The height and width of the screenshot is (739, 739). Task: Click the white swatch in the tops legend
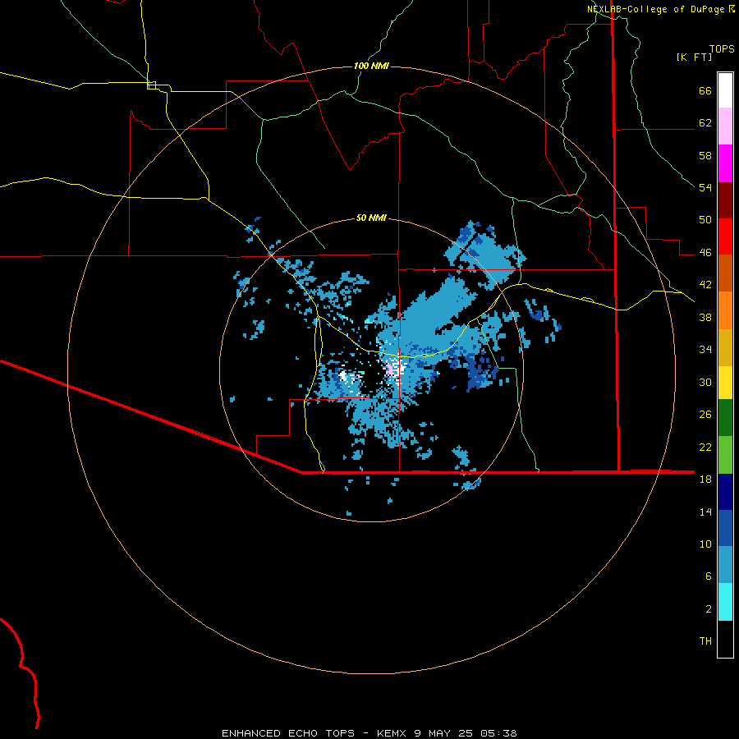(x=725, y=90)
